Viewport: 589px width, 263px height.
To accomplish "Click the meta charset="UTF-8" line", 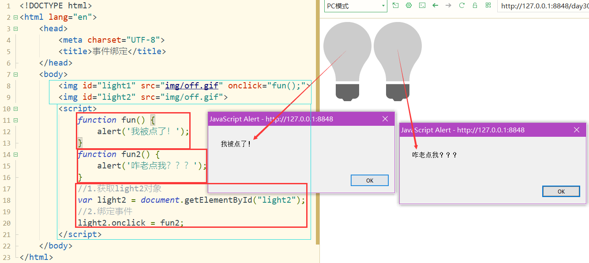I will pos(112,40).
